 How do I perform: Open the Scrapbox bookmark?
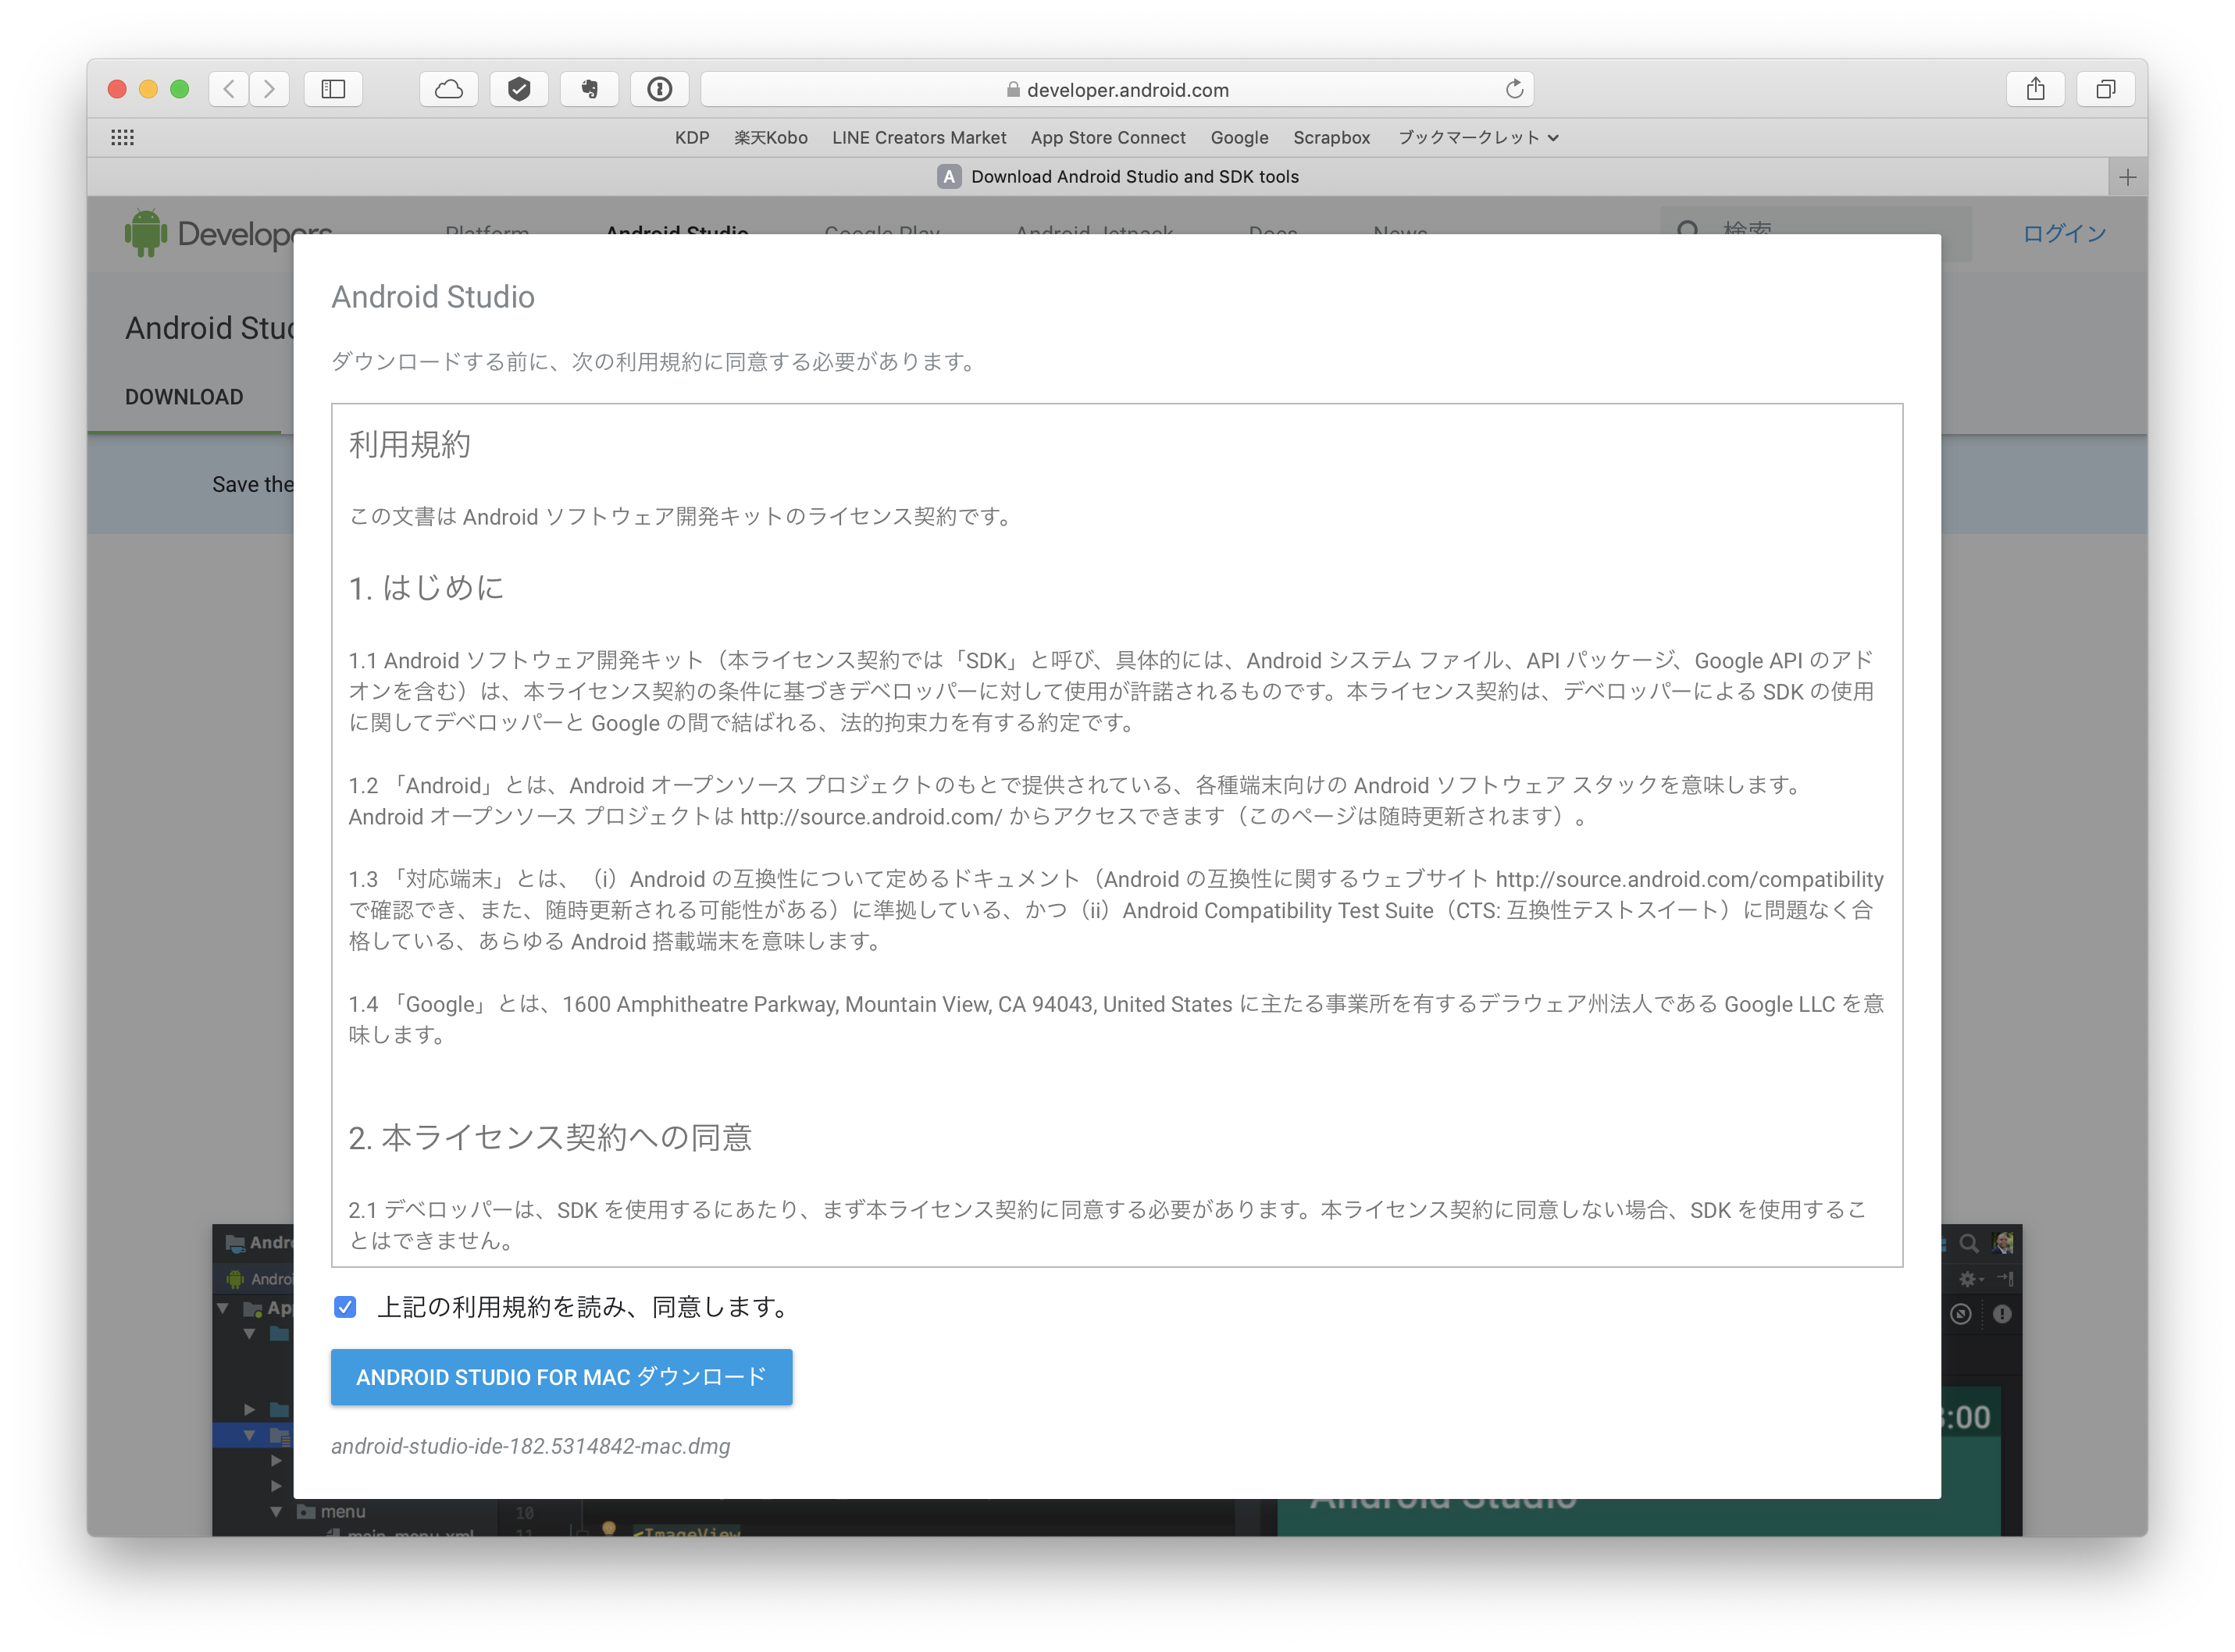pyautogui.click(x=1330, y=137)
